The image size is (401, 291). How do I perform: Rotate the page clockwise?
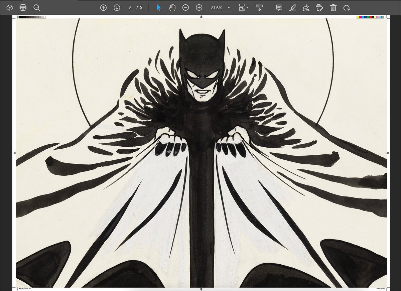pyautogui.click(x=347, y=7)
